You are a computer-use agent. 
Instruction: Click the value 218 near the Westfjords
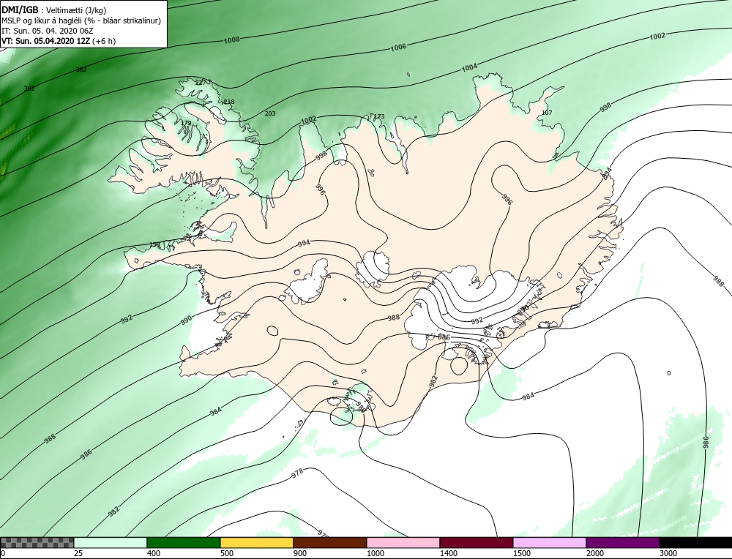(229, 102)
